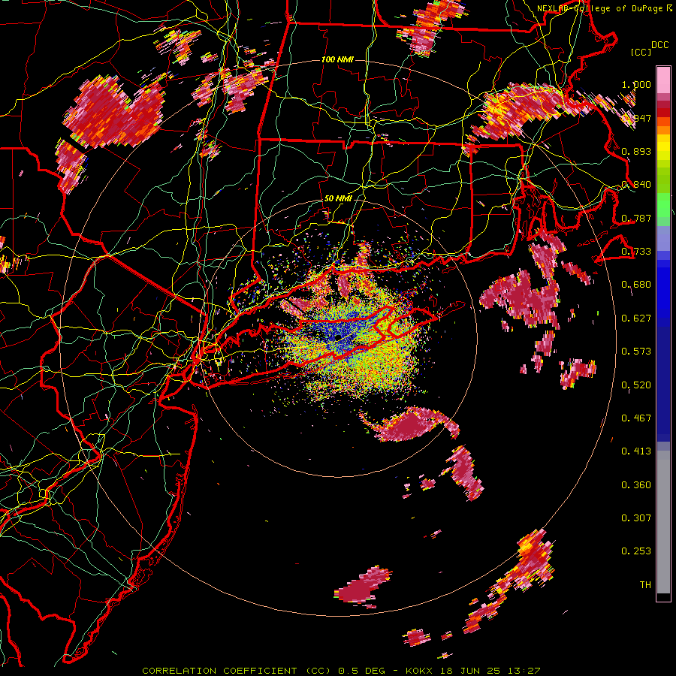Select the 0.947 scale value
Viewport: 676px width, 676px height.
coord(637,118)
